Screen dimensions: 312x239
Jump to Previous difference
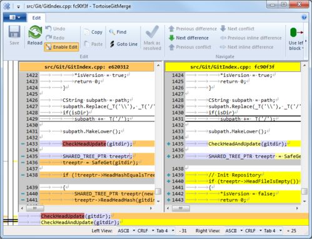(x=193, y=29)
